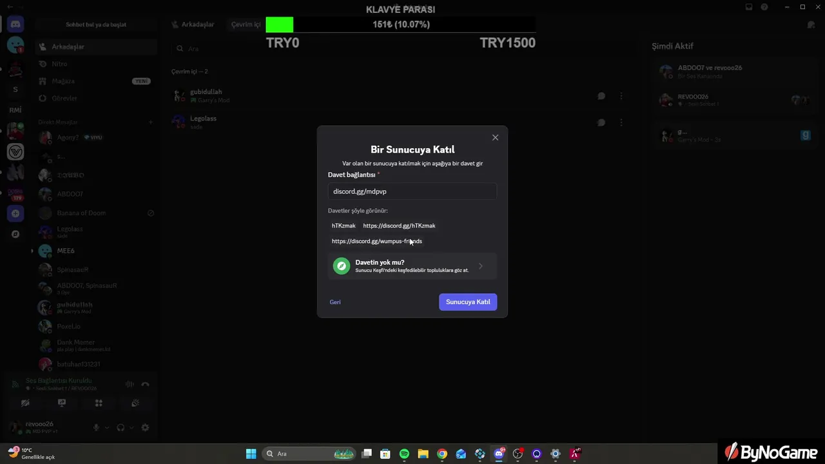Image resolution: width=825 pixels, height=464 pixels.
Task: Message Legolass using the chat bubble icon
Action: tap(601, 122)
